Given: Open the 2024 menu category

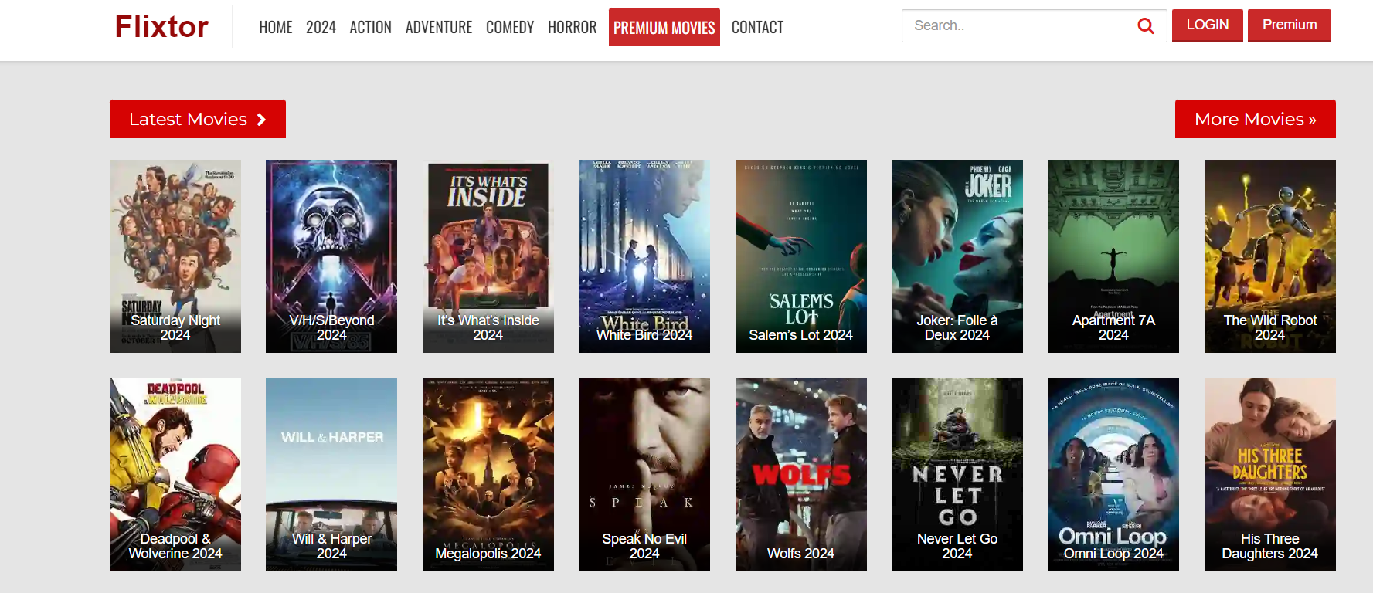Looking at the screenshot, I should point(321,27).
